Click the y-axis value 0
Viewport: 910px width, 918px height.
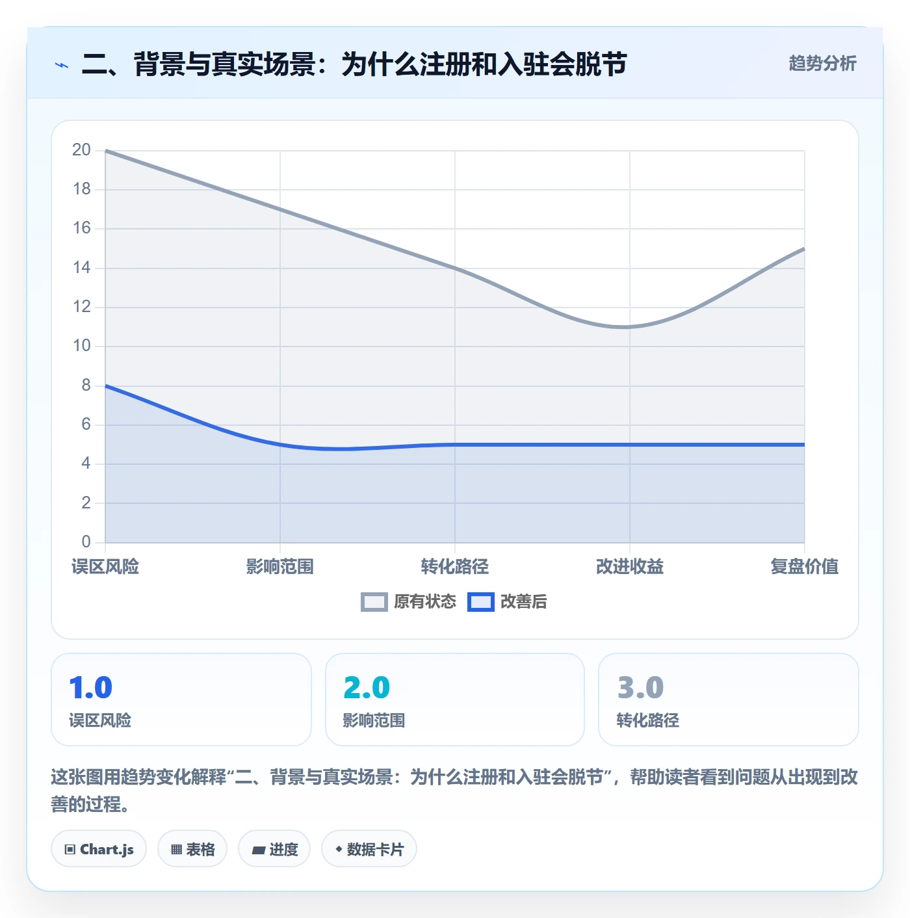(x=86, y=542)
